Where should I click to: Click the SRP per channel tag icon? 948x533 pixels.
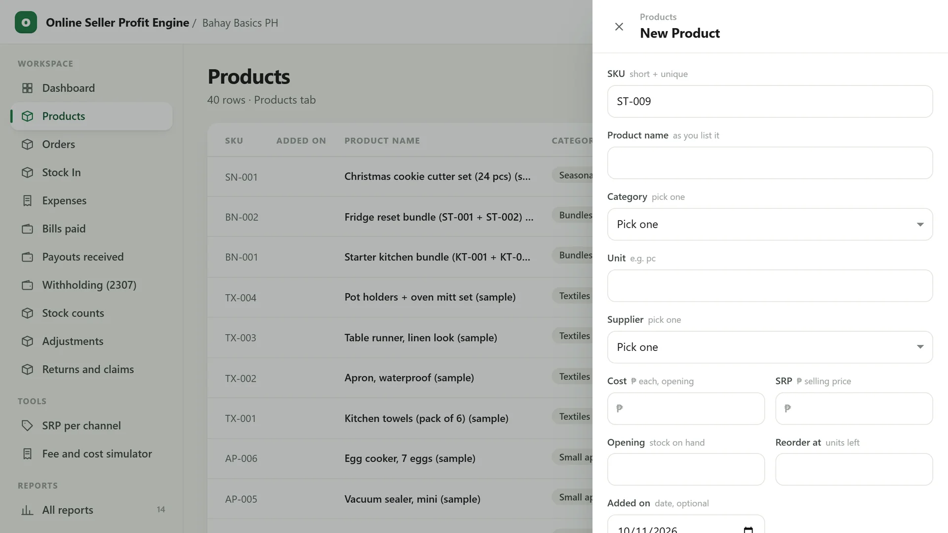(28, 425)
